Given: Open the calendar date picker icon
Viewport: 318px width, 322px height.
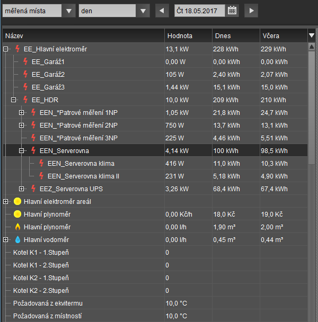Looking at the screenshot, I should (232, 10).
